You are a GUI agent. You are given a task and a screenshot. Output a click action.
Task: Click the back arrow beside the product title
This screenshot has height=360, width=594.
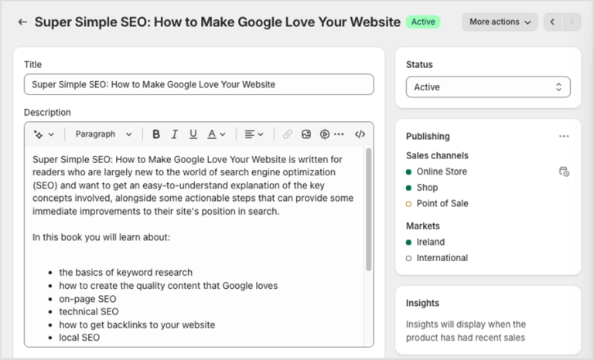[x=22, y=22]
